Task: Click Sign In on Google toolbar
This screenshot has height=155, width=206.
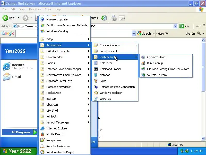Action: click(190, 34)
